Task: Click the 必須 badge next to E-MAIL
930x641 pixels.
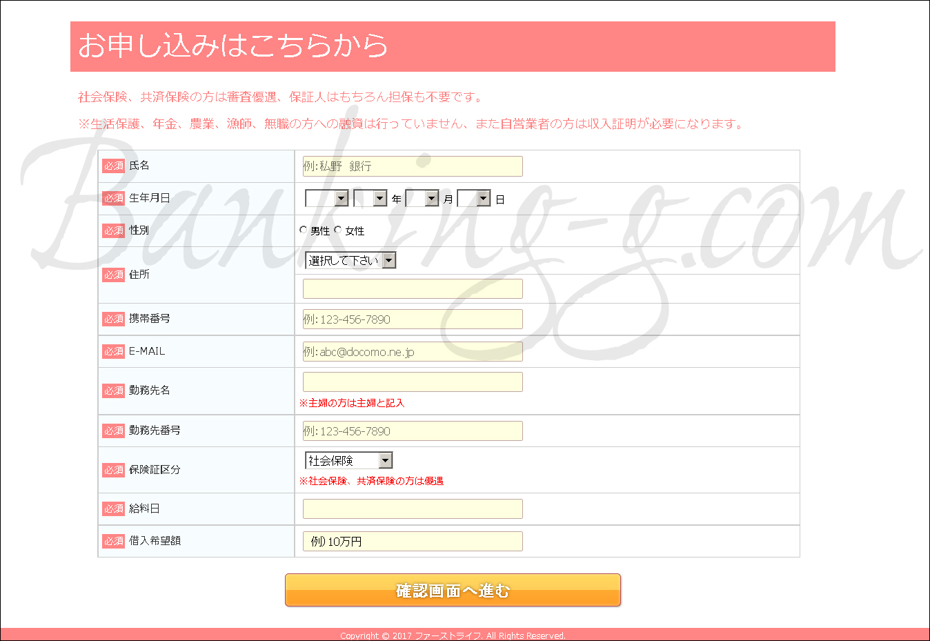Action: (113, 352)
